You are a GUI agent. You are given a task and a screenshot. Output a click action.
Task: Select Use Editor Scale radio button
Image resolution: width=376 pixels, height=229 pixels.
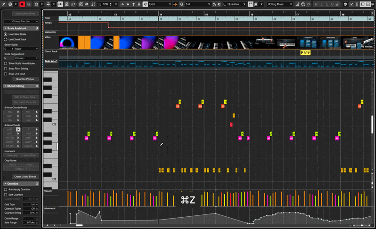(x=5, y=34)
